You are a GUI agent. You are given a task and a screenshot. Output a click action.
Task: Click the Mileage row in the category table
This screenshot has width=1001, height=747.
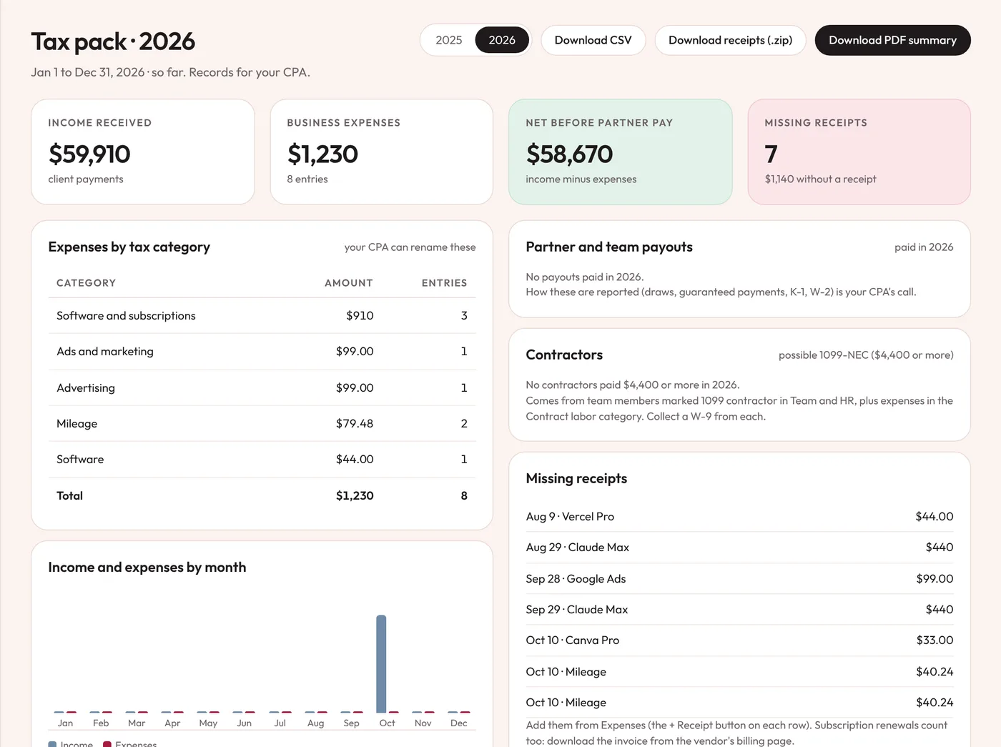point(262,424)
